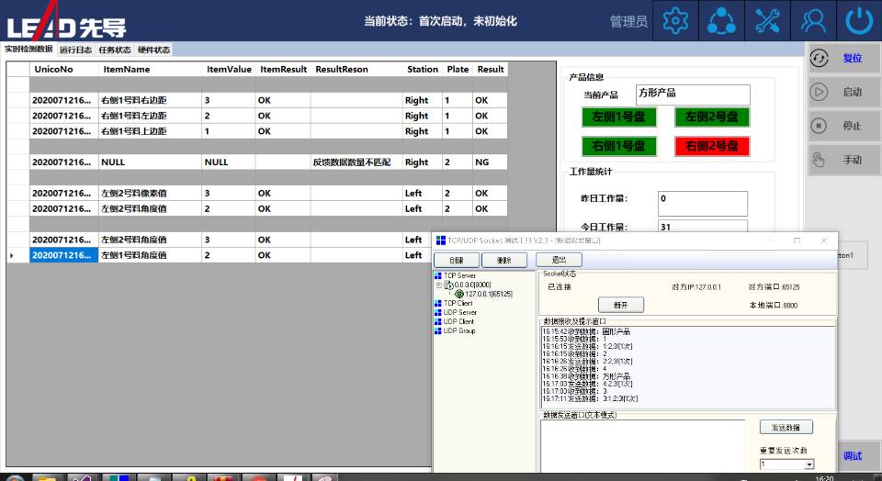Click the three-node network icon in header
Image resolution: width=882 pixels, height=481 pixels.
click(722, 20)
